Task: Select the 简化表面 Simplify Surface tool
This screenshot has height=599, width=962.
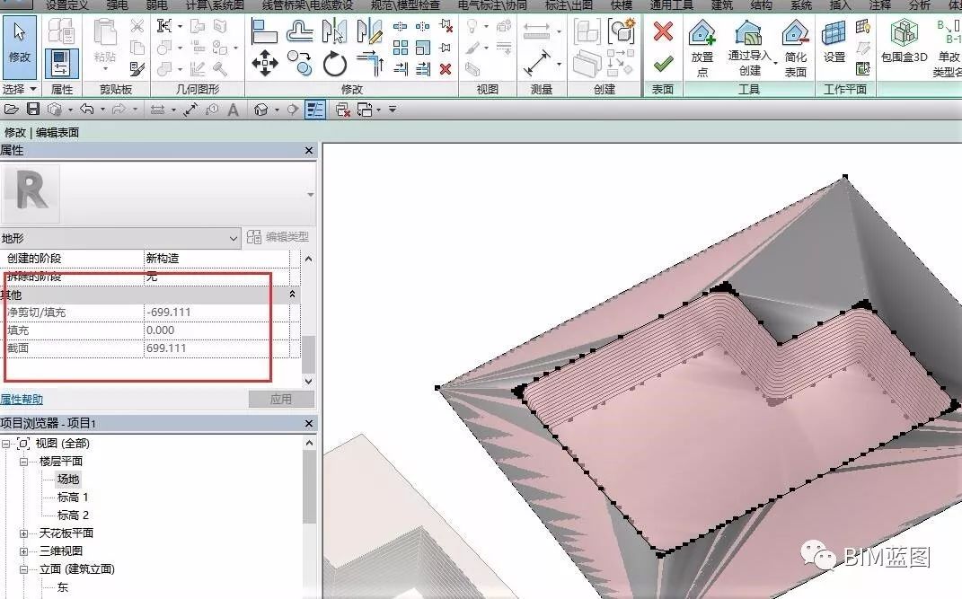Action: 796,48
